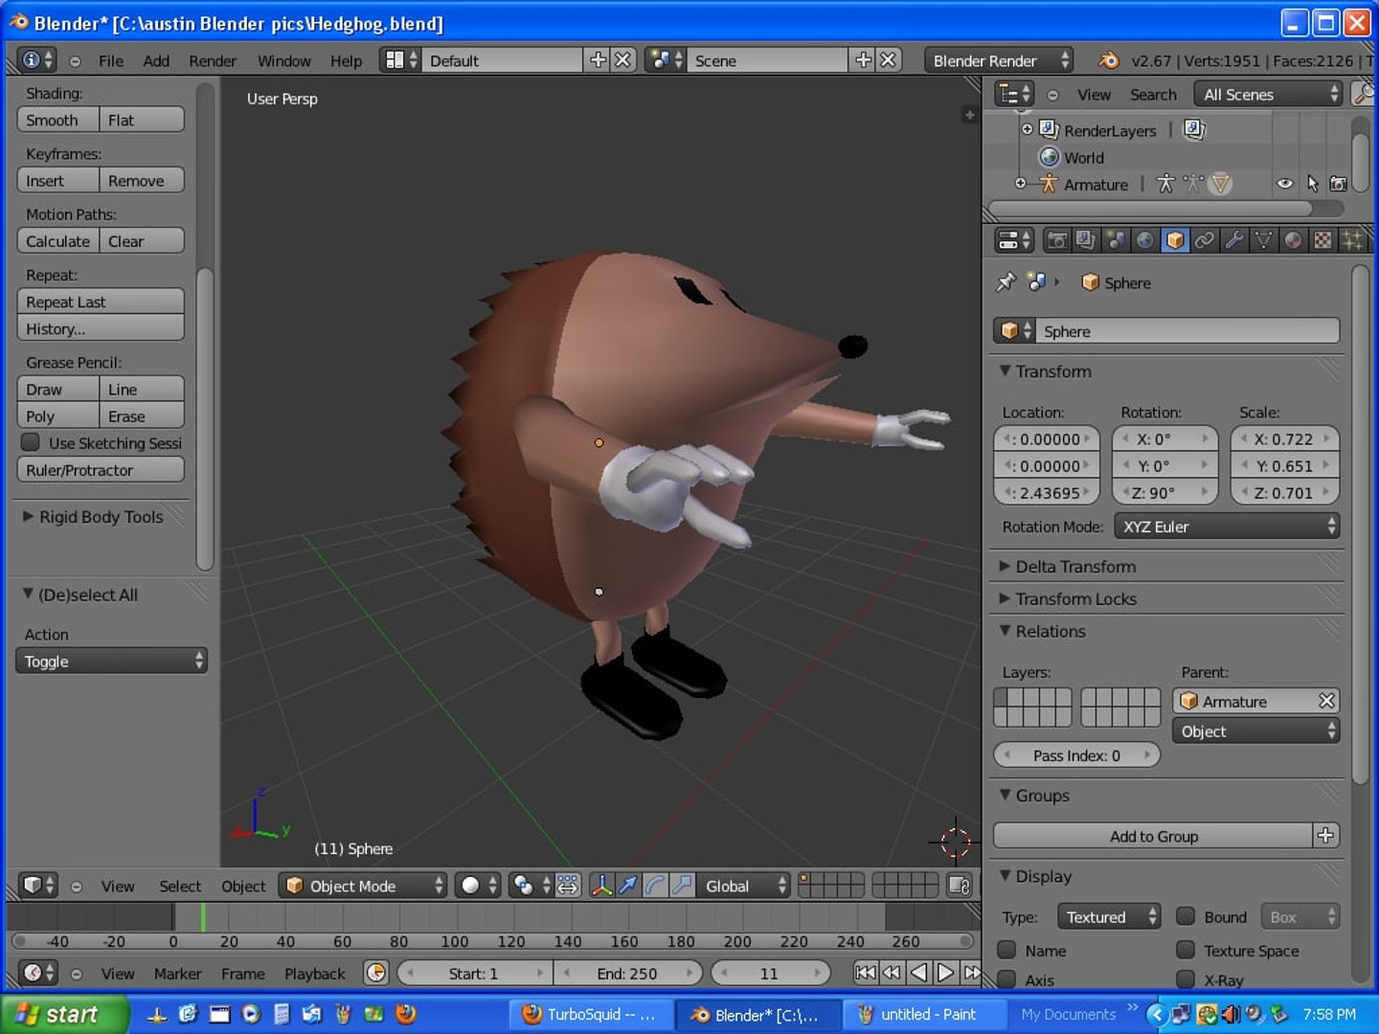Enable the translate manipulator arrow icon
1379x1034 pixels.
[x=628, y=886]
